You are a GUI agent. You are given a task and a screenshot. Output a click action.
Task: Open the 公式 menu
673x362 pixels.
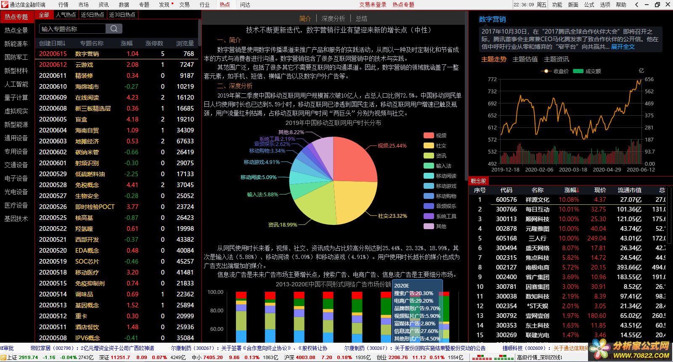(x=589, y=5)
